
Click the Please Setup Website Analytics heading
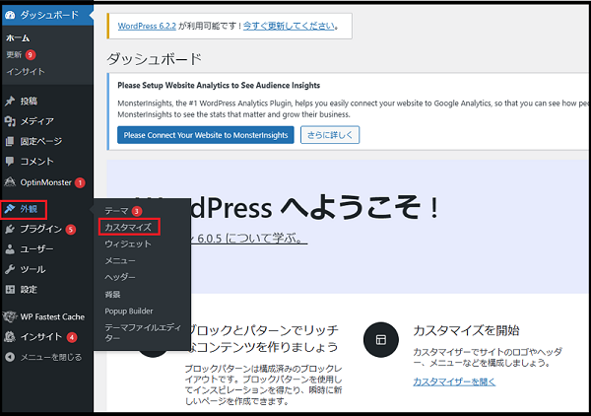point(219,85)
